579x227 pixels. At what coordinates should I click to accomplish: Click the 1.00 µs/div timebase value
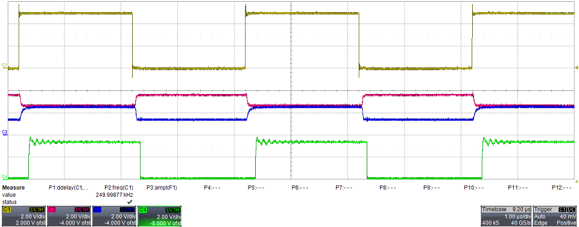[517, 216]
